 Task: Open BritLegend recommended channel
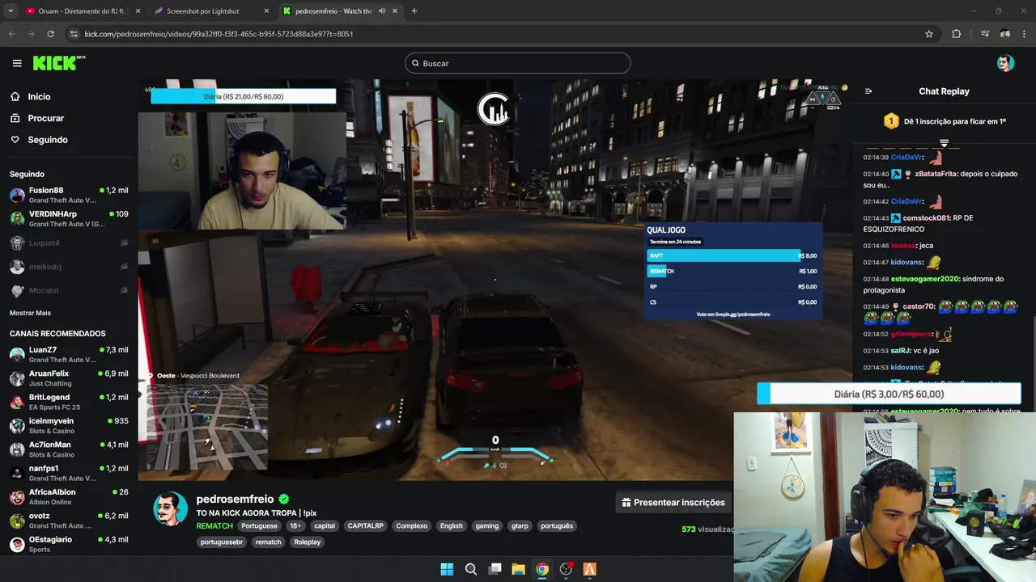click(x=69, y=402)
